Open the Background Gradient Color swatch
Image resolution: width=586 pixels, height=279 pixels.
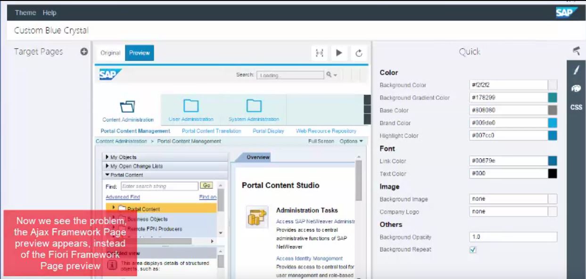[x=553, y=98]
